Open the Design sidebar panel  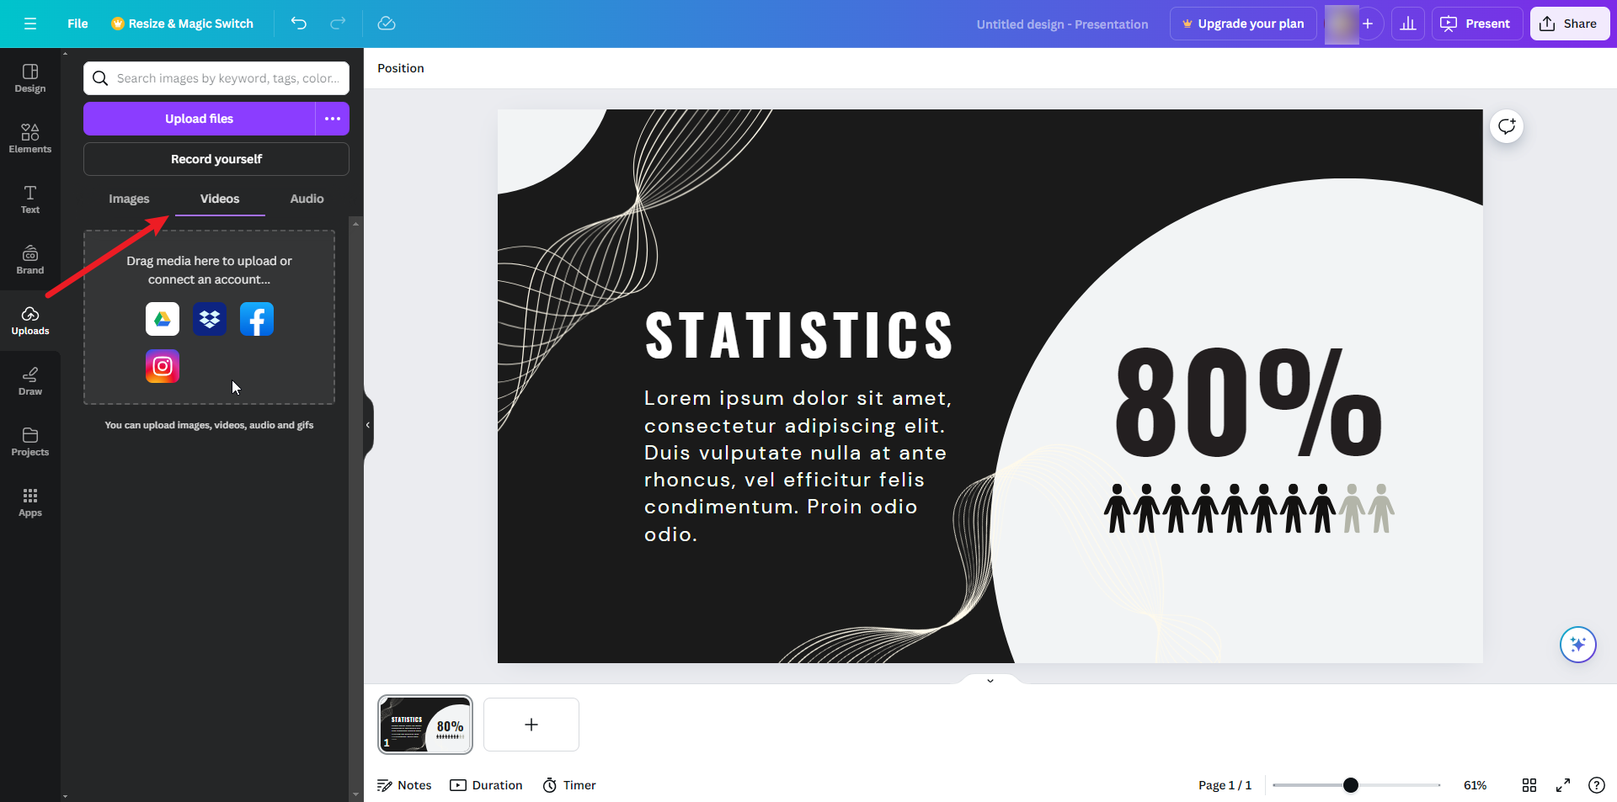coord(30,78)
